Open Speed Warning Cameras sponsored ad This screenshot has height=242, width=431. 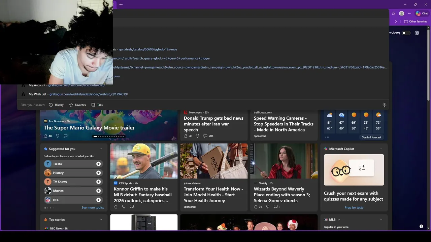point(284,124)
